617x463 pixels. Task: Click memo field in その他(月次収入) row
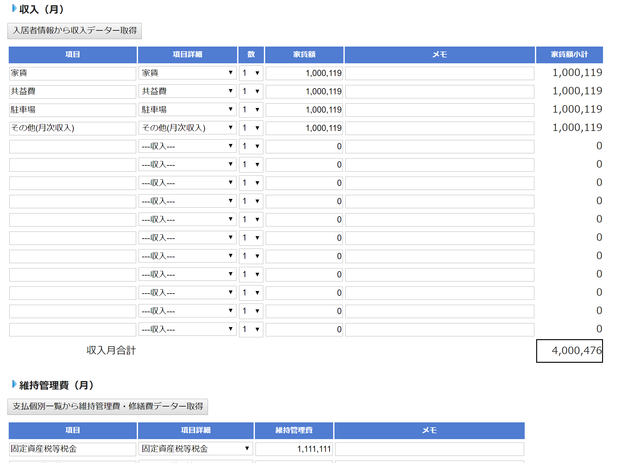[x=440, y=128]
